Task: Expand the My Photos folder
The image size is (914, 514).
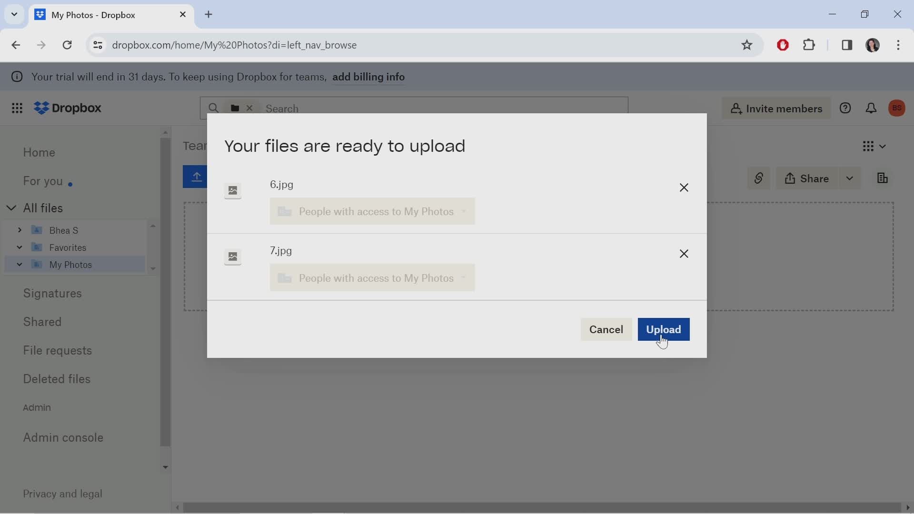Action: (19, 264)
